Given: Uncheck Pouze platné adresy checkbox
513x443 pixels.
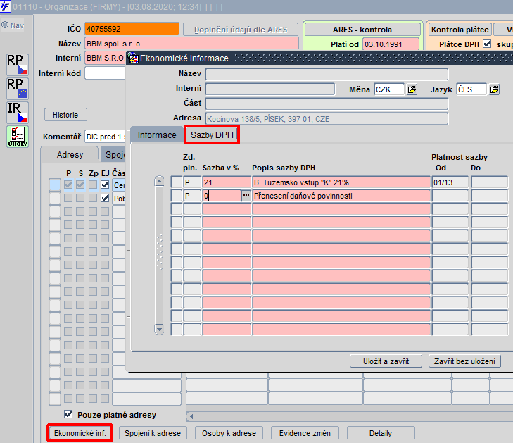Looking at the screenshot, I should point(68,415).
